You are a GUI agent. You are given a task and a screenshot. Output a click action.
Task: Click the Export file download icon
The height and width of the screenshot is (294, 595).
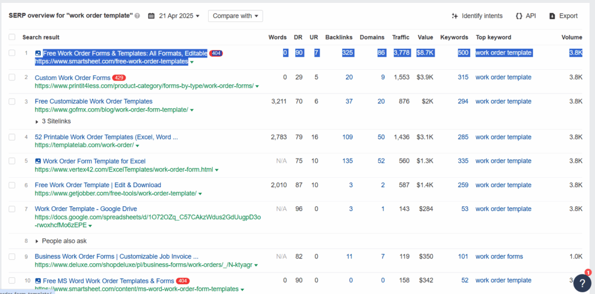coord(552,16)
